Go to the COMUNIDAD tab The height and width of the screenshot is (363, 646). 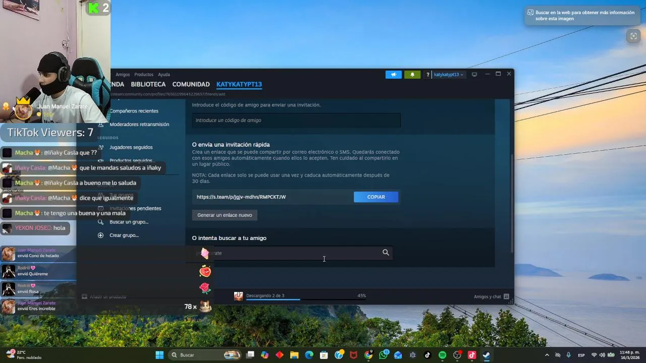pyautogui.click(x=191, y=84)
